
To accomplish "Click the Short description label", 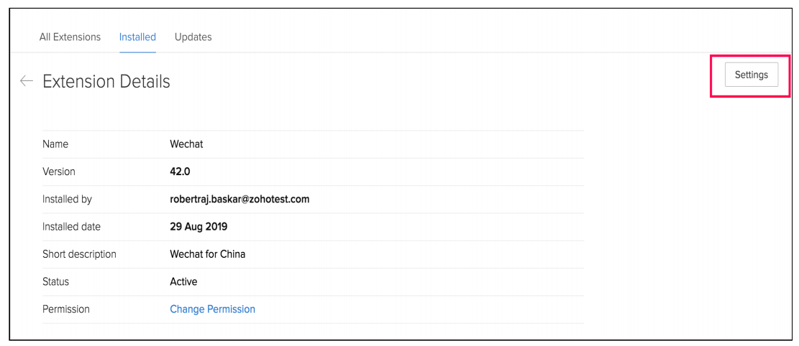I will [x=79, y=254].
